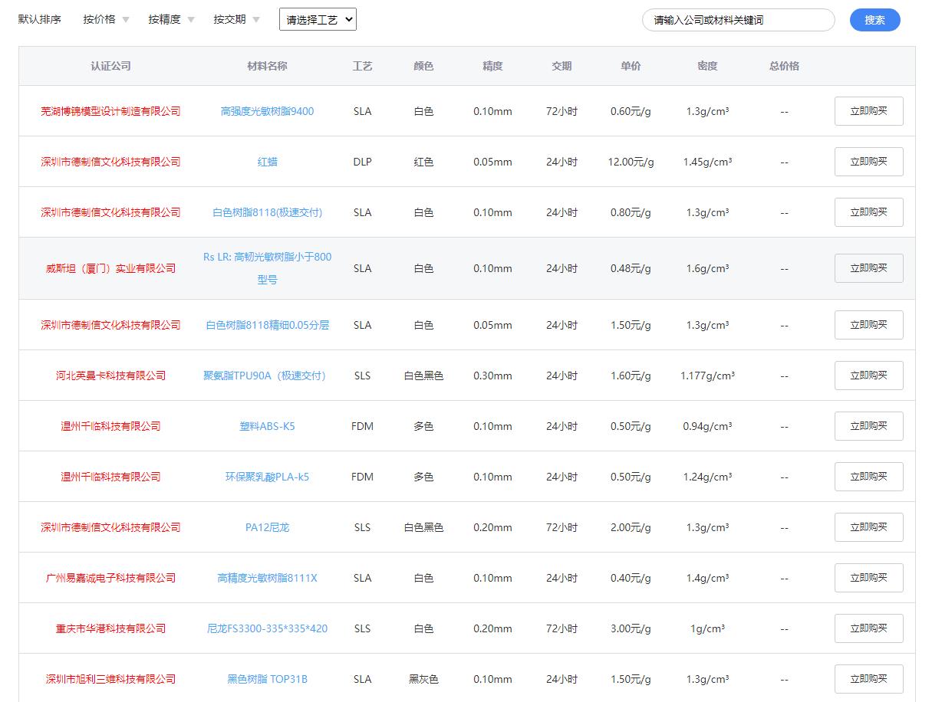
Task: Open the 请选择工艺 process dropdown
Action: point(318,20)
